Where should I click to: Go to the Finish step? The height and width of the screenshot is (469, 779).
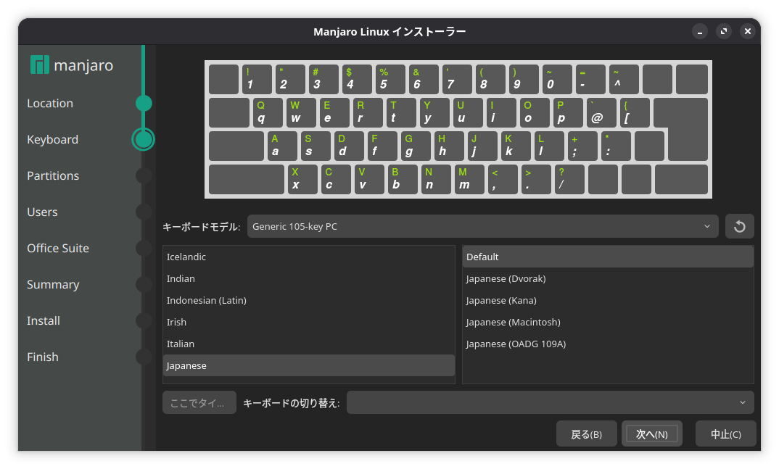(x=43, y=357)
